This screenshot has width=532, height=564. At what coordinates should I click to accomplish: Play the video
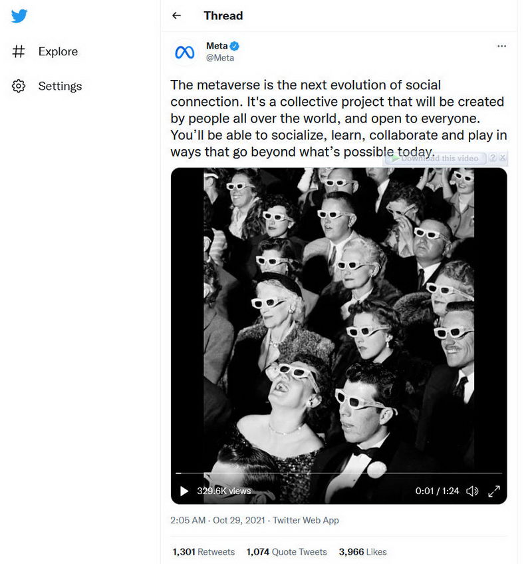pyautogui.click(x=184, y=491)
